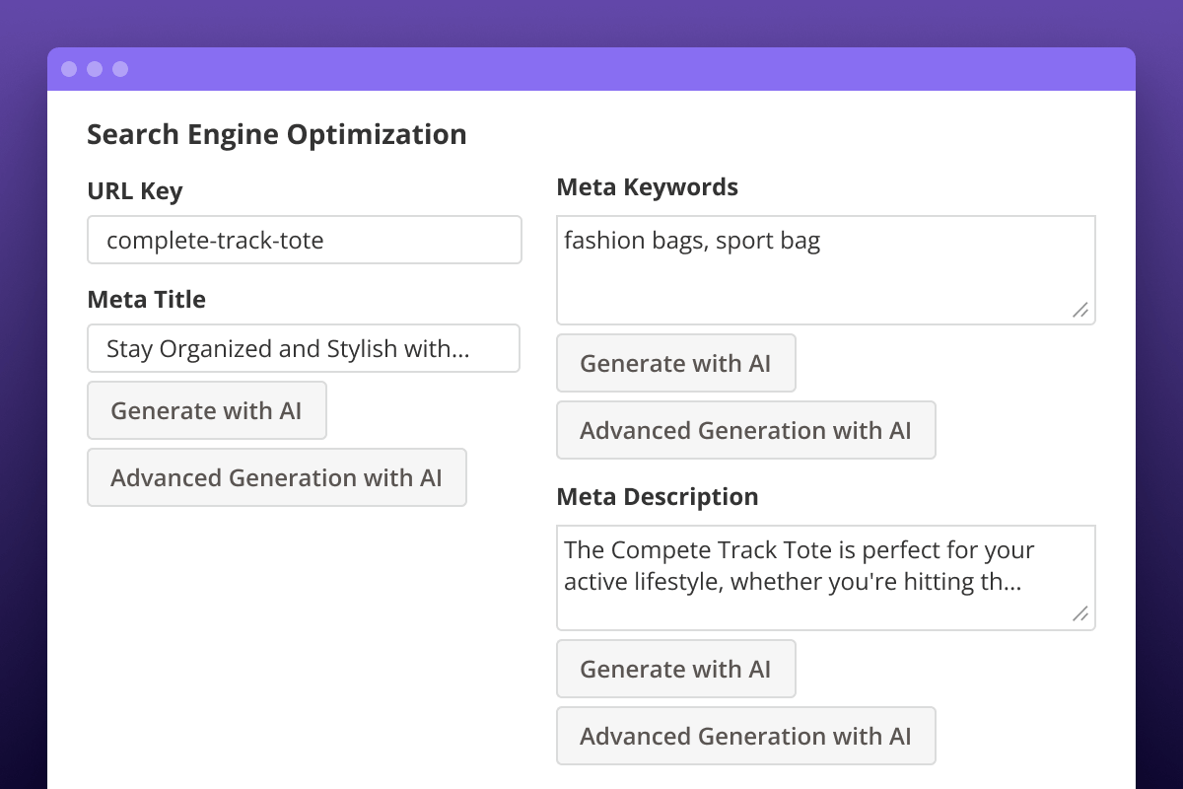The image size is (1183, 789).
Task: Click the Meta Description label
Action: [x=657, y=497]
